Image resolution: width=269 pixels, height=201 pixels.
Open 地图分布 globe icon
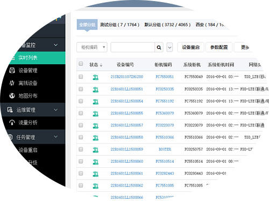tap(12, 95)
